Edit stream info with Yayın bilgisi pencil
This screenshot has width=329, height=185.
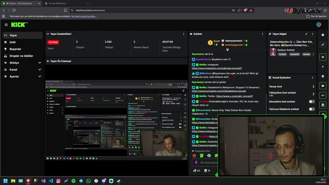coord(306,34)
